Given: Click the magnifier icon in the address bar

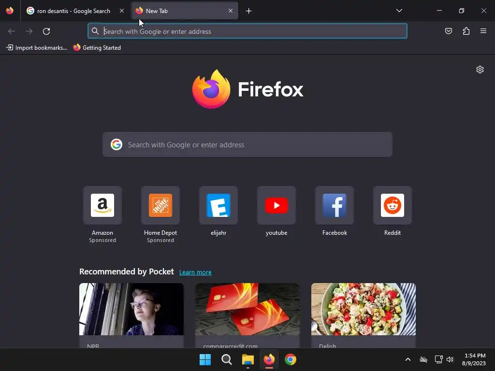Looking at the screenshot, I should click(x=95, y=31).
